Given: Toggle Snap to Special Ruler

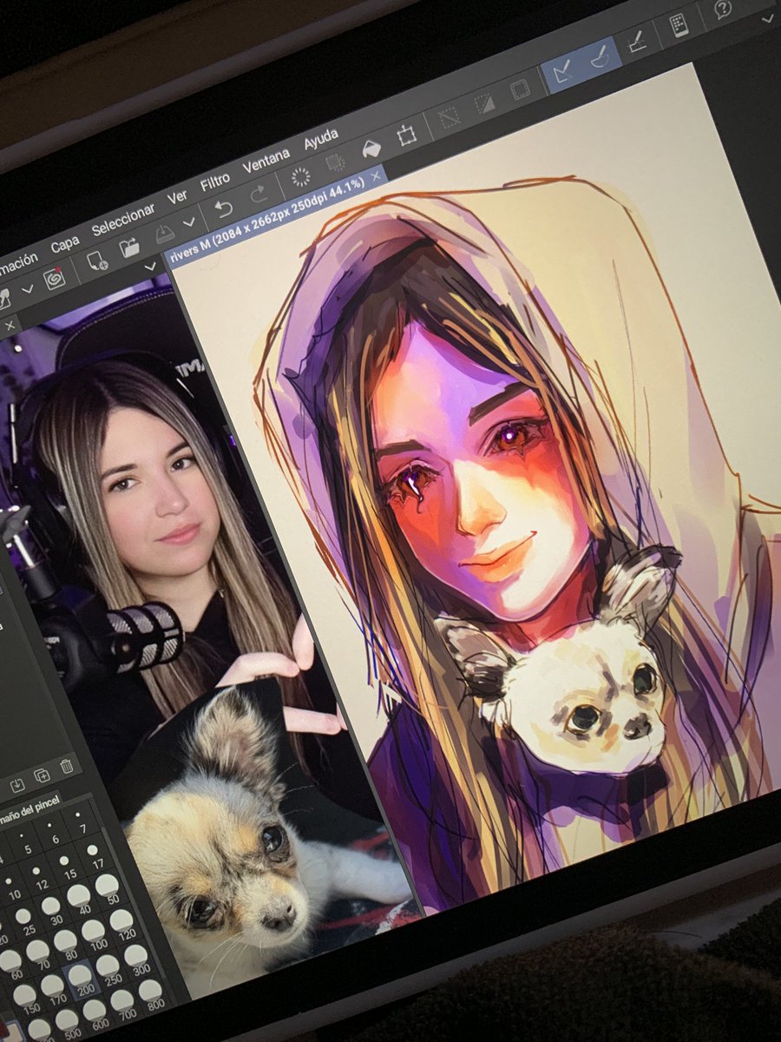Looking at the screenshot, I should point(600,57).
